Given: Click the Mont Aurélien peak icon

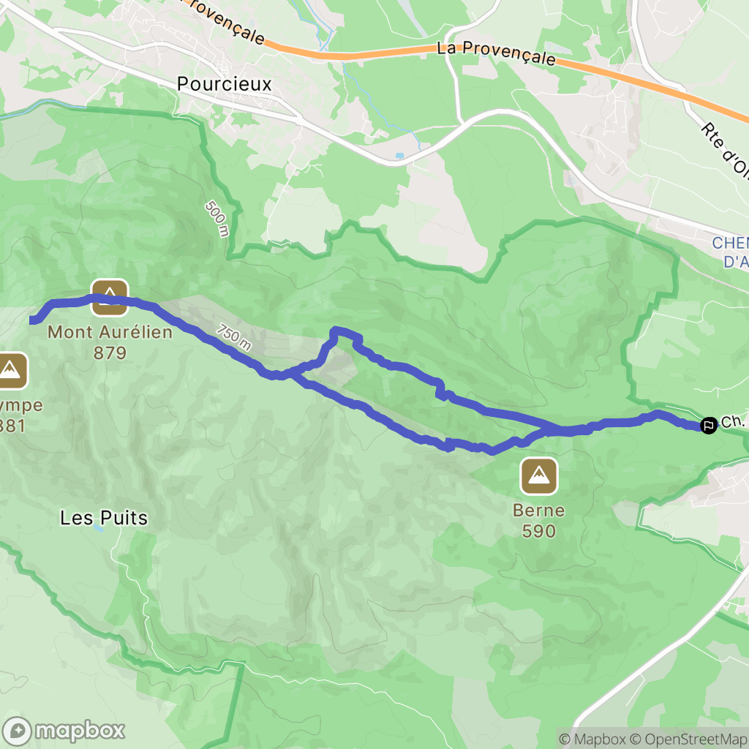Looking at the screenshot, I should point(110,298).
